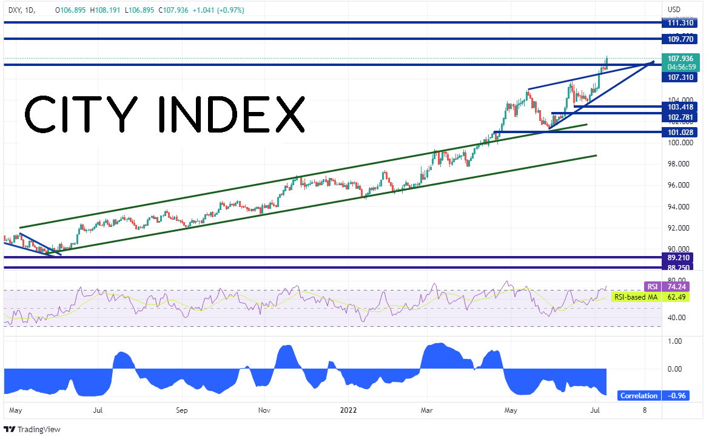The height and width of the screenshot is (440, 709).
Task: Click the 102.781 support level label
Action: pyautogui.click(x=680, y=117)
